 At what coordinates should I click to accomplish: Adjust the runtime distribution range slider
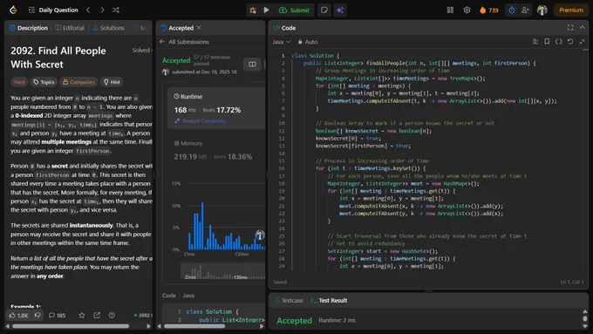(222, 272)
